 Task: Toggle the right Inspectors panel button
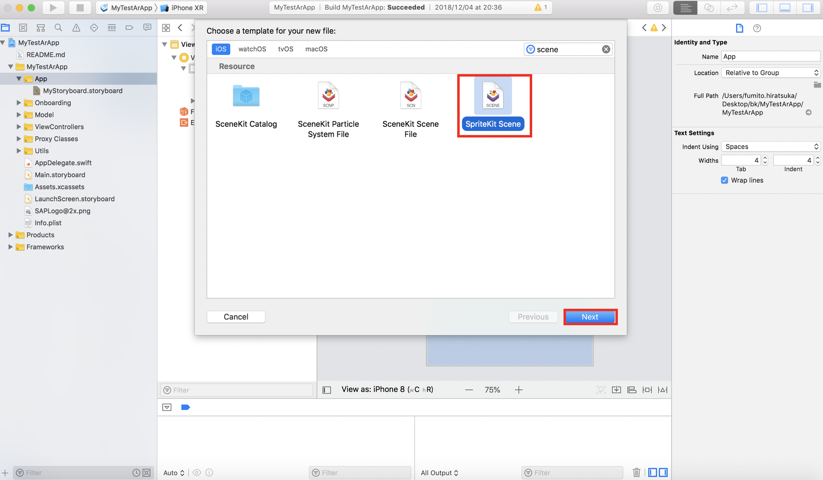[808, 7]
